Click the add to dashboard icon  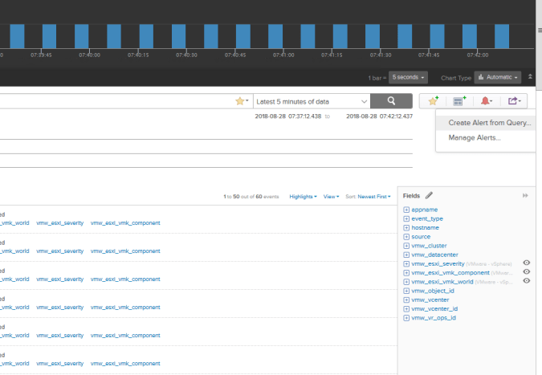458,101
